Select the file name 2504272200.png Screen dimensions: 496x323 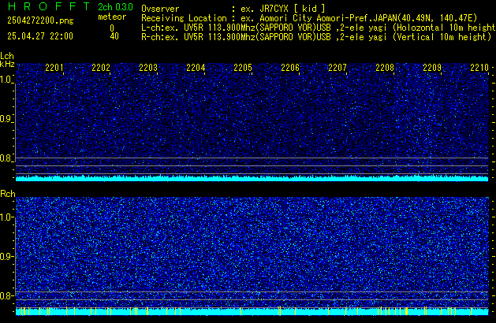tap(40, 20)
